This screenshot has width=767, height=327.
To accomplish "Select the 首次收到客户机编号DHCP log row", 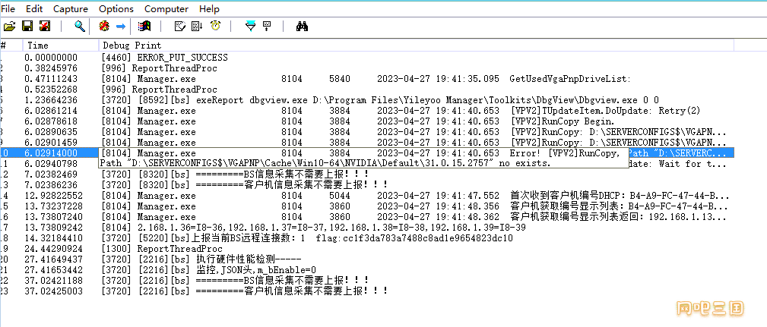I will pyautogui.click(x=367, y=196).
